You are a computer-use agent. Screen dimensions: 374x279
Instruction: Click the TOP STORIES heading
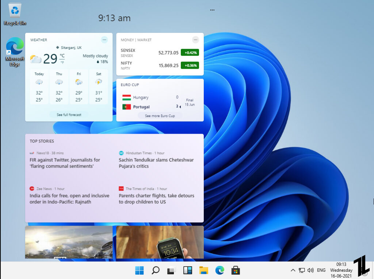click(42, 141)
